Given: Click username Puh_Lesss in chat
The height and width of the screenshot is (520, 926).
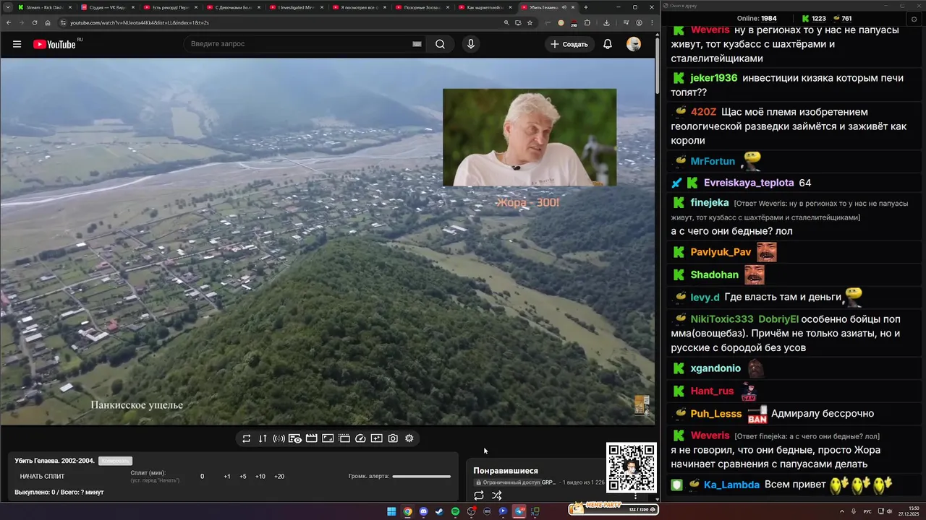Looking at the screenshot, I should tap(716, 414).
